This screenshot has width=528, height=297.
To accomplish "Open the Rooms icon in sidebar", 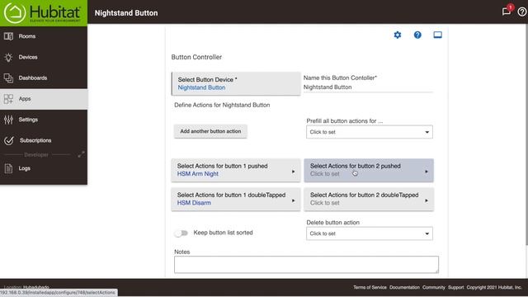I will coord(8,36).
